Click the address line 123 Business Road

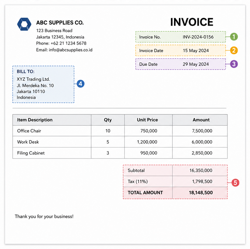click(54, 30)
